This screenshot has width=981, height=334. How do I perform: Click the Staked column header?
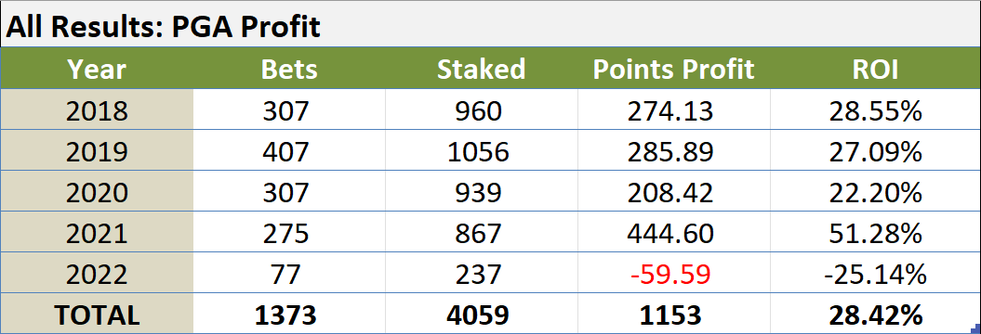click(x=481, y=70)
